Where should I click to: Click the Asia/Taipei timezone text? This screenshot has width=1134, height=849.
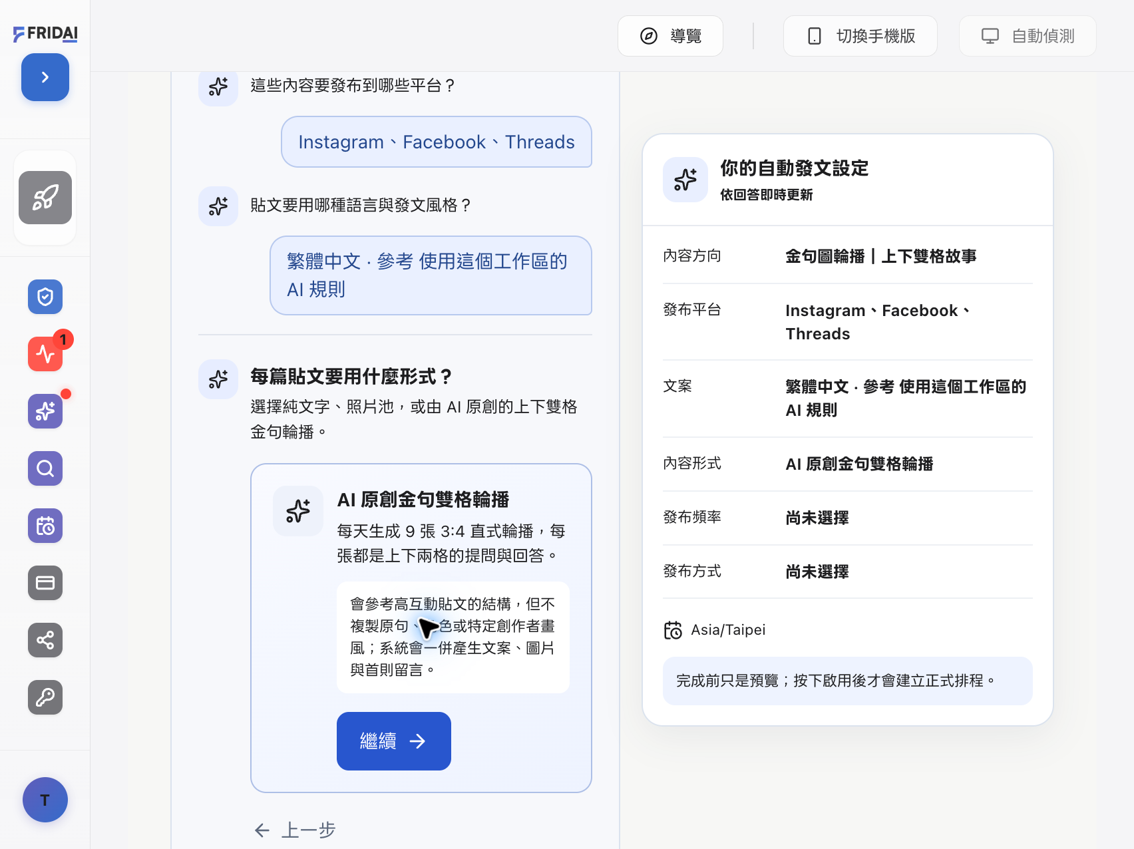click(x=728, y=629)
